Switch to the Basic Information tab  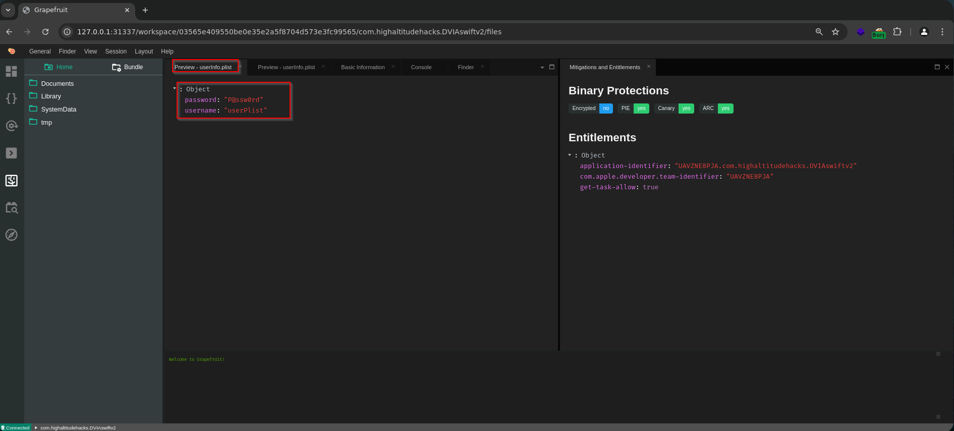click(x=363, y=67)
